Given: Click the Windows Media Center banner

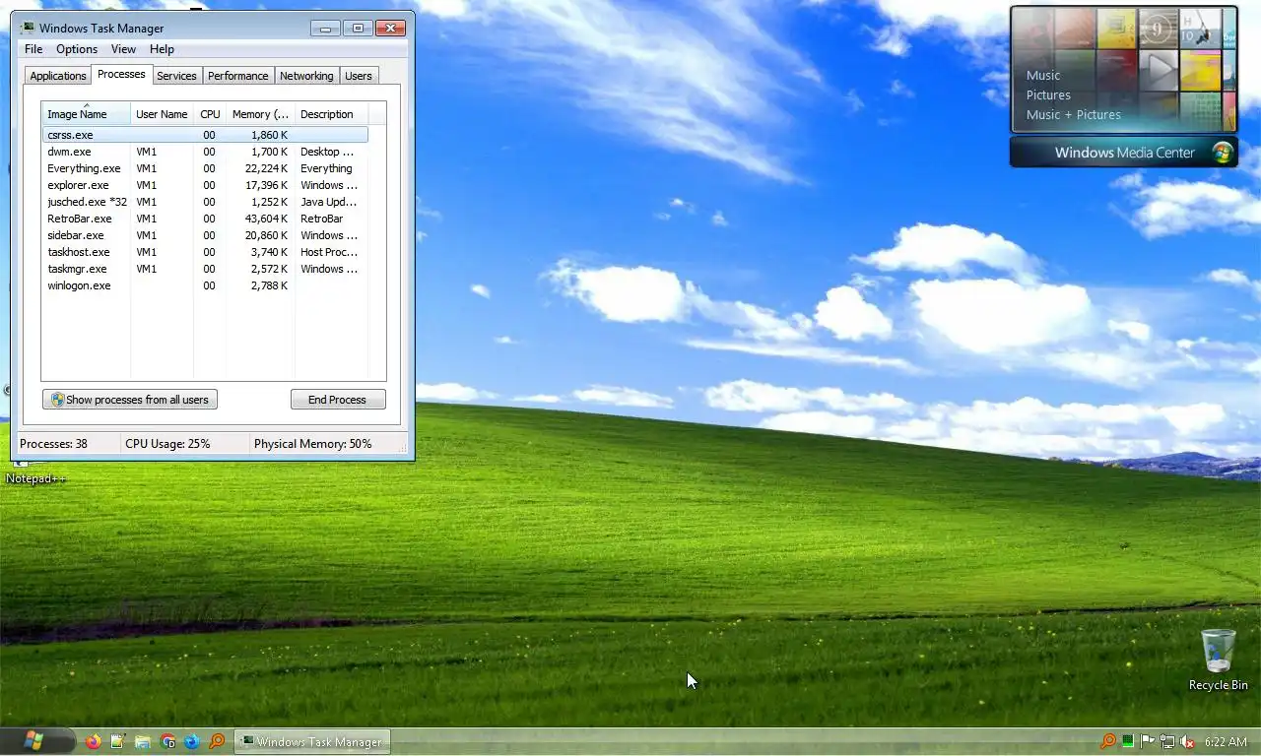Looking at the screenshot, I should [x=1124, y=153].
